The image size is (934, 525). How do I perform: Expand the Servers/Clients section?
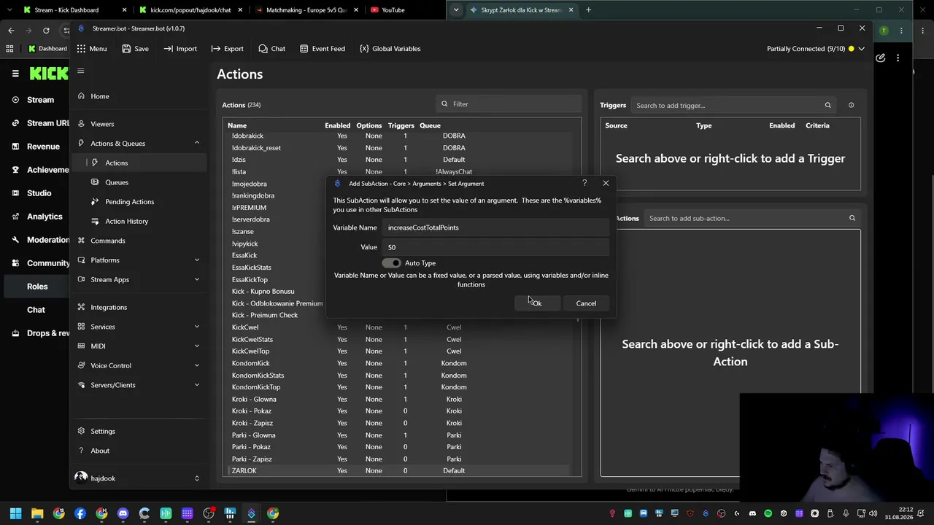(196, 385)
